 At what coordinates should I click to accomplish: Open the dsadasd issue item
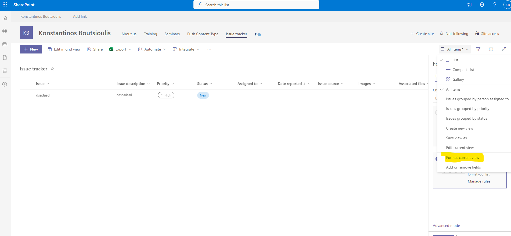[x=43, y=95]
